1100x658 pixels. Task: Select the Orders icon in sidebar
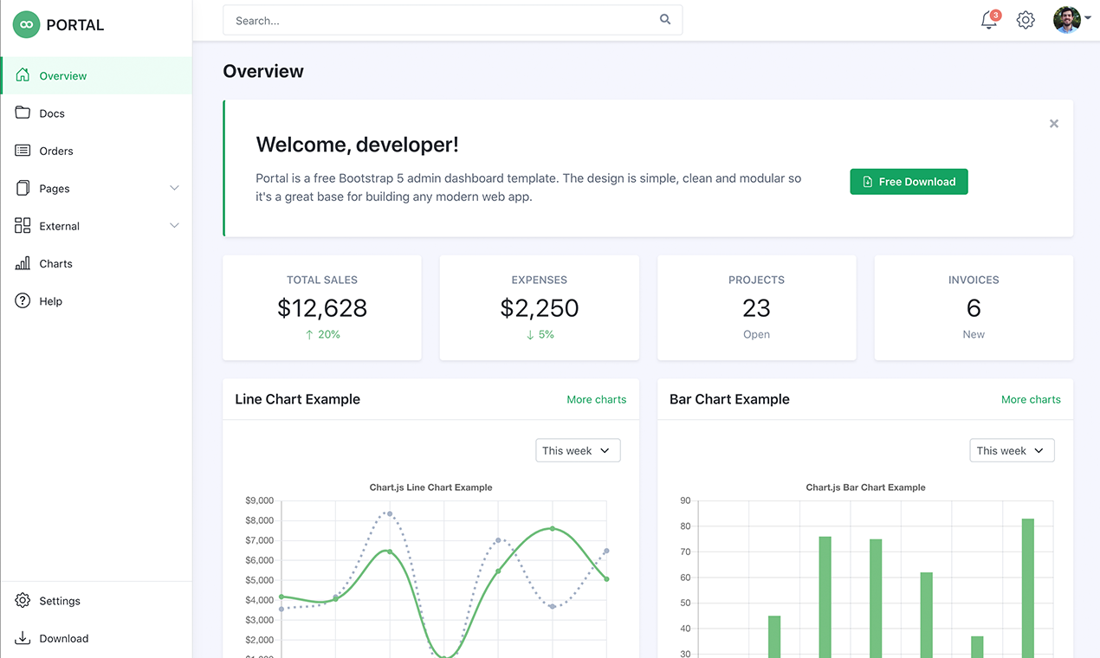point(21,151)
